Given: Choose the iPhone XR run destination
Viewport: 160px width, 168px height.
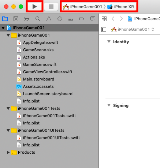Looking at the screenshot, I should point(120,7).
